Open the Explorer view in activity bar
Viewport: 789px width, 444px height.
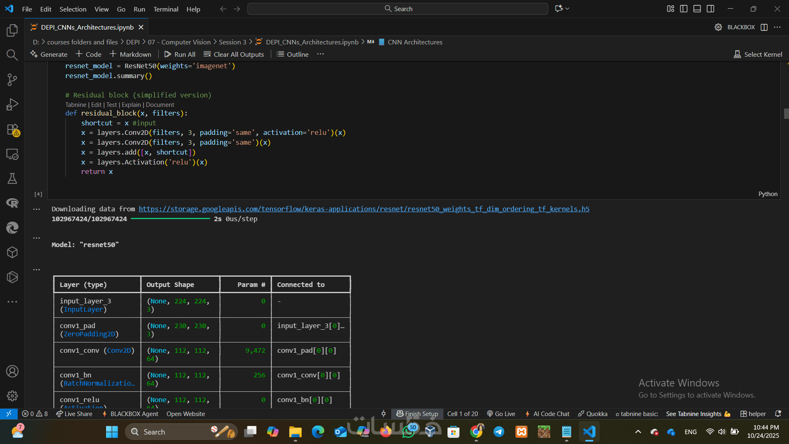(x=12, y=30)
